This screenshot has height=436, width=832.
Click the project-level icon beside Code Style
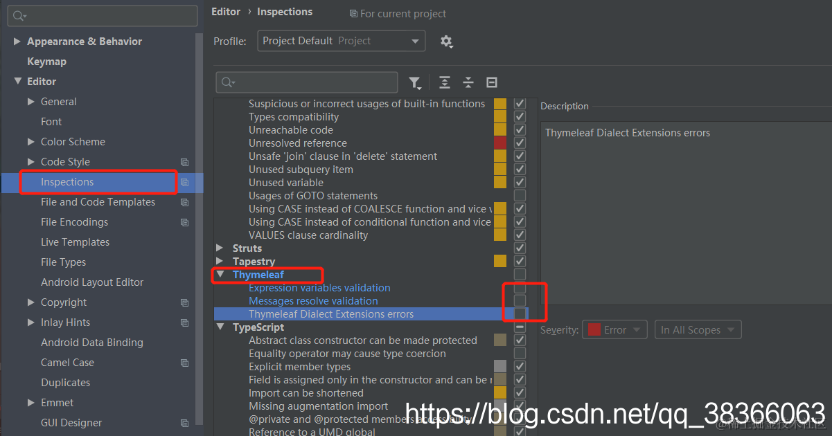(184, 162)
